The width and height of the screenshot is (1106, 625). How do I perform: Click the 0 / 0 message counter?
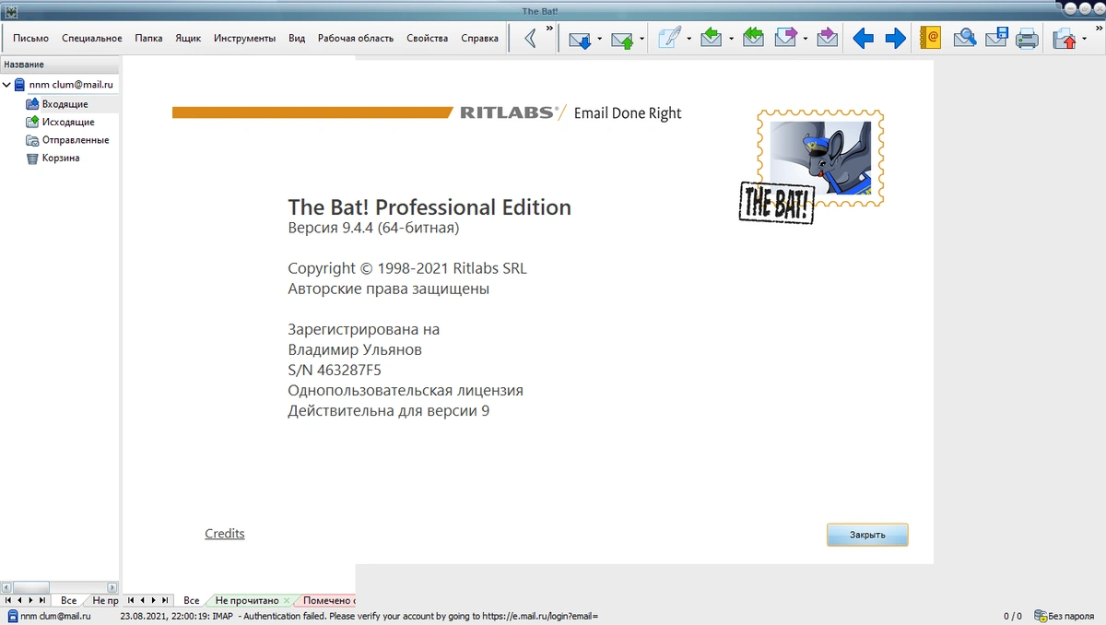[1013, 616]
